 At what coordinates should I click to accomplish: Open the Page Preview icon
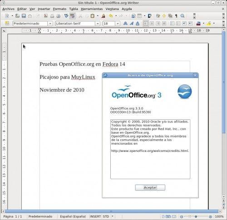coord(59,16)
